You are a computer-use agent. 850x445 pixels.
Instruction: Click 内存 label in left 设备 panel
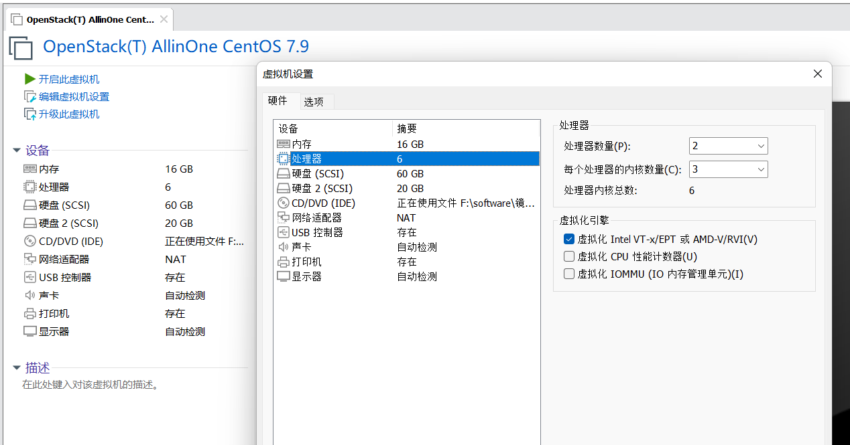pyautogui.click(x=49, y=169)
